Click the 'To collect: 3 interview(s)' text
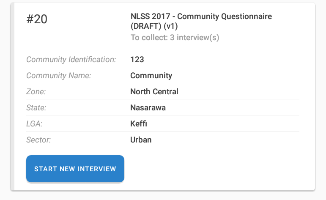The image size is (326, 200). coord(175,38)
